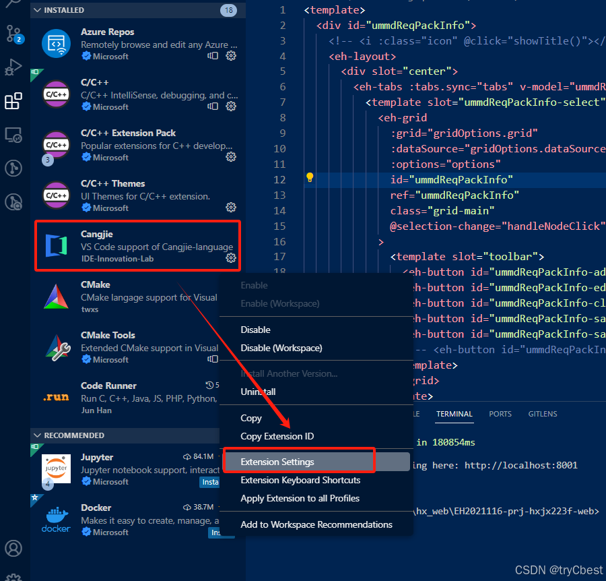The width and height of the screenshot is (606, 581).
Task: Open Extension Settings menu item
Action: pos(316,462)
